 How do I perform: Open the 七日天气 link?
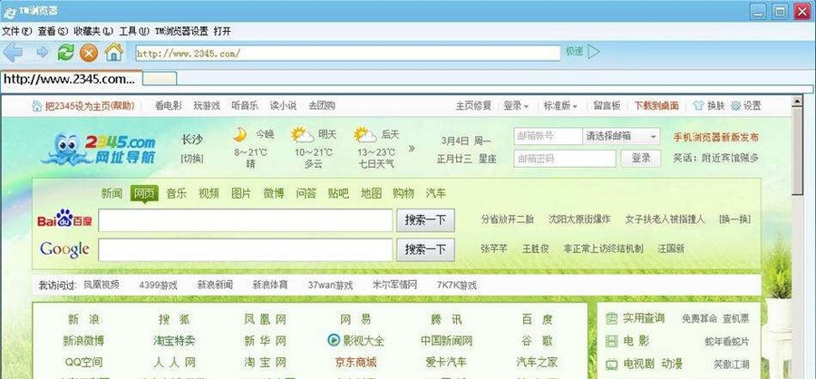(376, 164)
